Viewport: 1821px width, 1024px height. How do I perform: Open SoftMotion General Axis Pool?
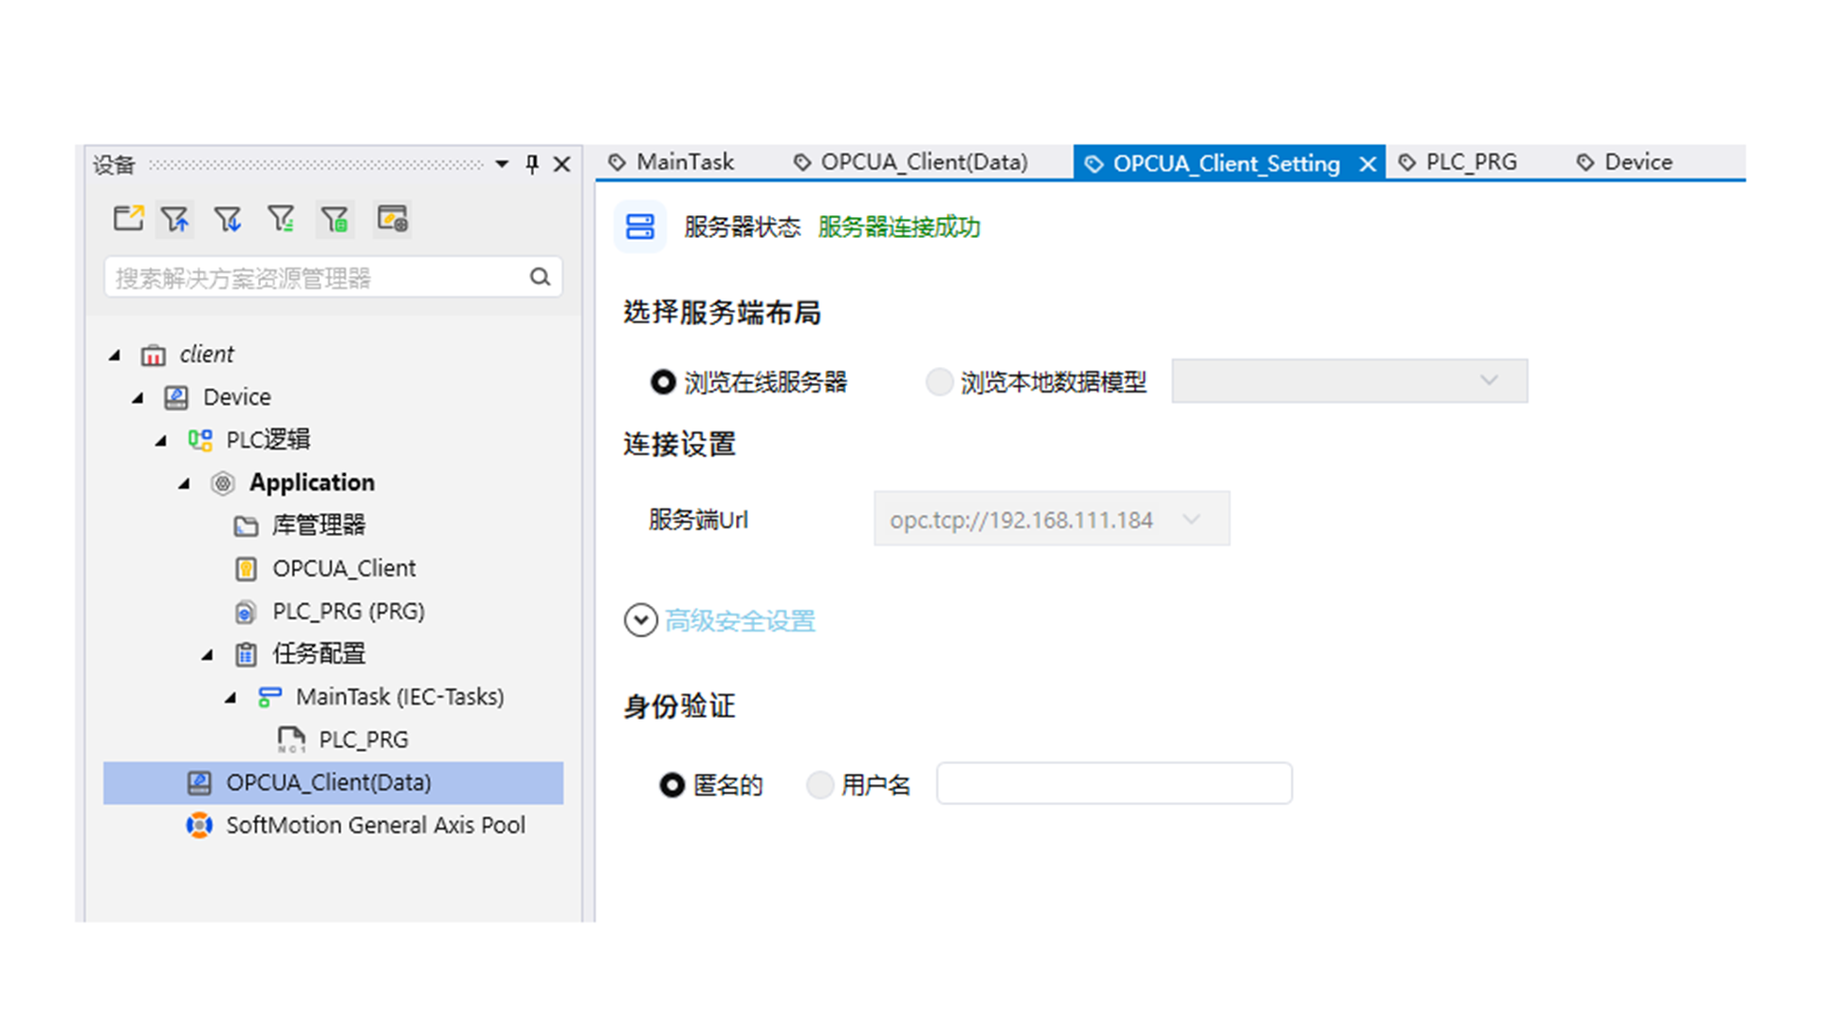[x=375, y=825]
